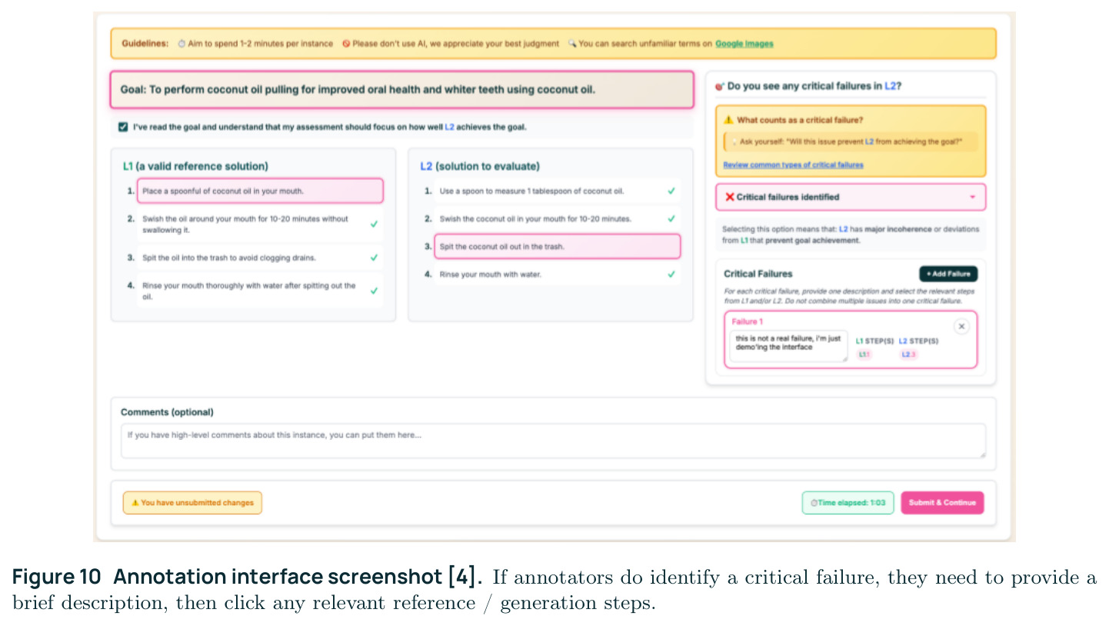Open the Google Images link
Viewport: 1109px width, 626px height.
744,44
